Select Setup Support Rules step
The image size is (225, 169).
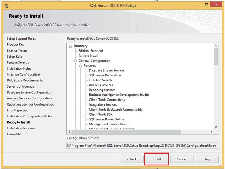(21, 39)
